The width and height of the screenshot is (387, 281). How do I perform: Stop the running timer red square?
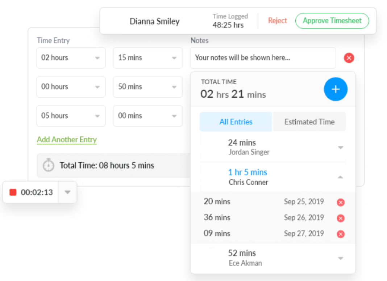click(13, 192)
